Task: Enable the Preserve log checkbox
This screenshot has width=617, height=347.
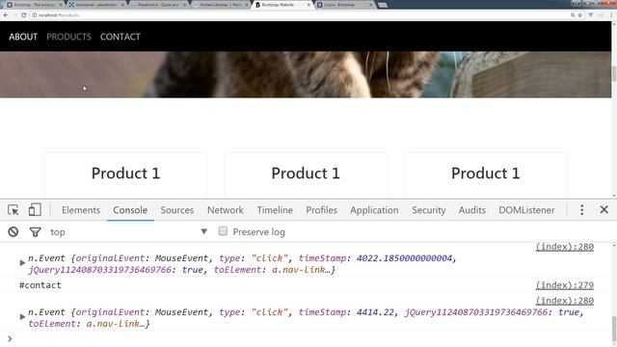Action: point(223,231)
